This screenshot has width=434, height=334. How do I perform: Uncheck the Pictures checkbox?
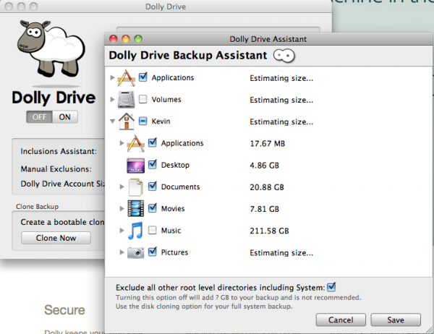[152, 252]
